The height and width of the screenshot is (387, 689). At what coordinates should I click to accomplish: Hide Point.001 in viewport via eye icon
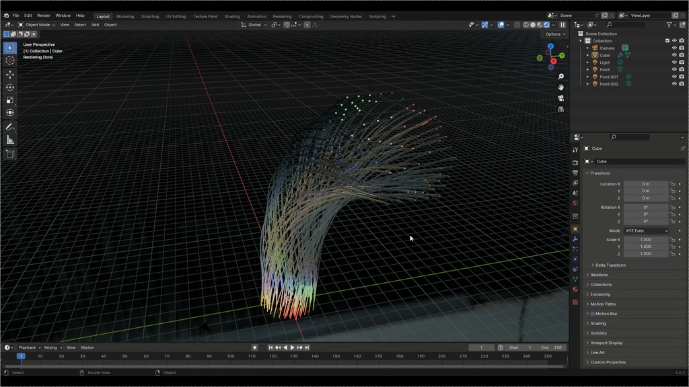(x=674, y=77)
